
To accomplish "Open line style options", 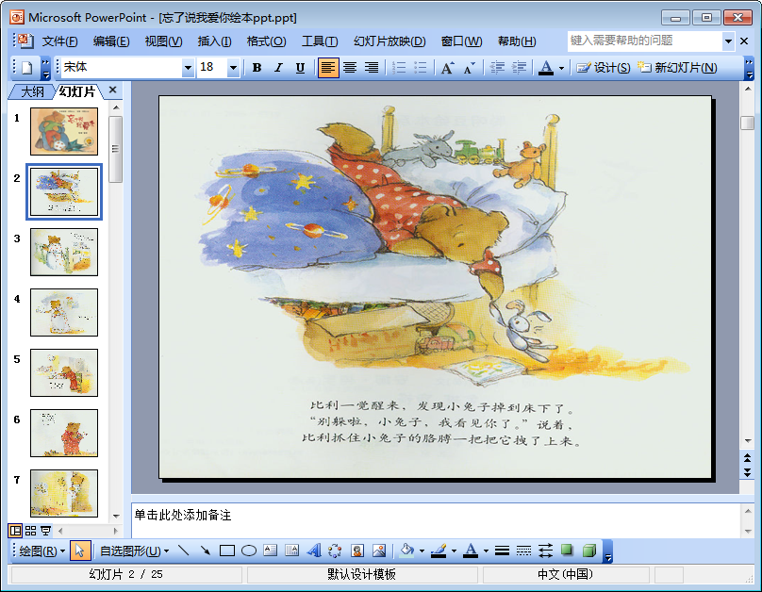I will coord(502,551).
